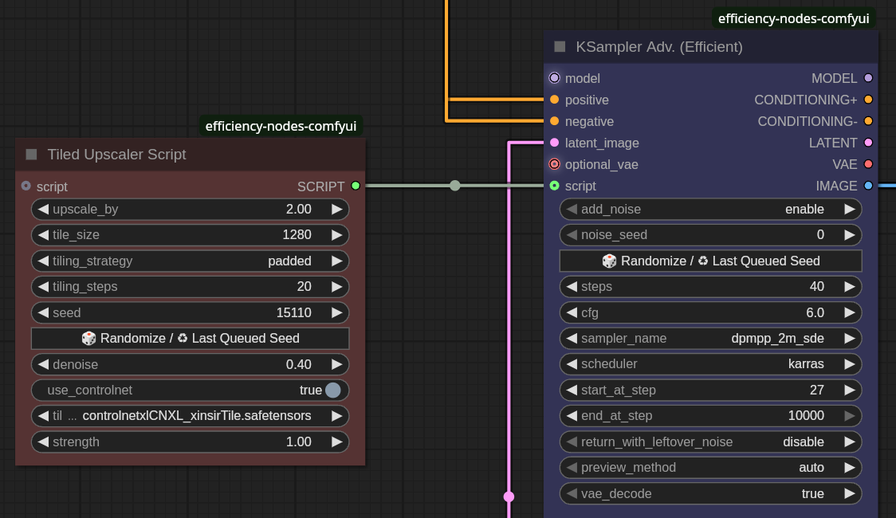This screenshot has height=518, width=896.
Task: Open the vae_decode true dropdown
Action: (x=710, y=493)
